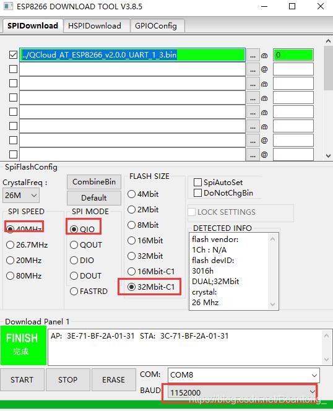
Task: Open the COM port dropdown showing COM8
Action: (244, 375)
